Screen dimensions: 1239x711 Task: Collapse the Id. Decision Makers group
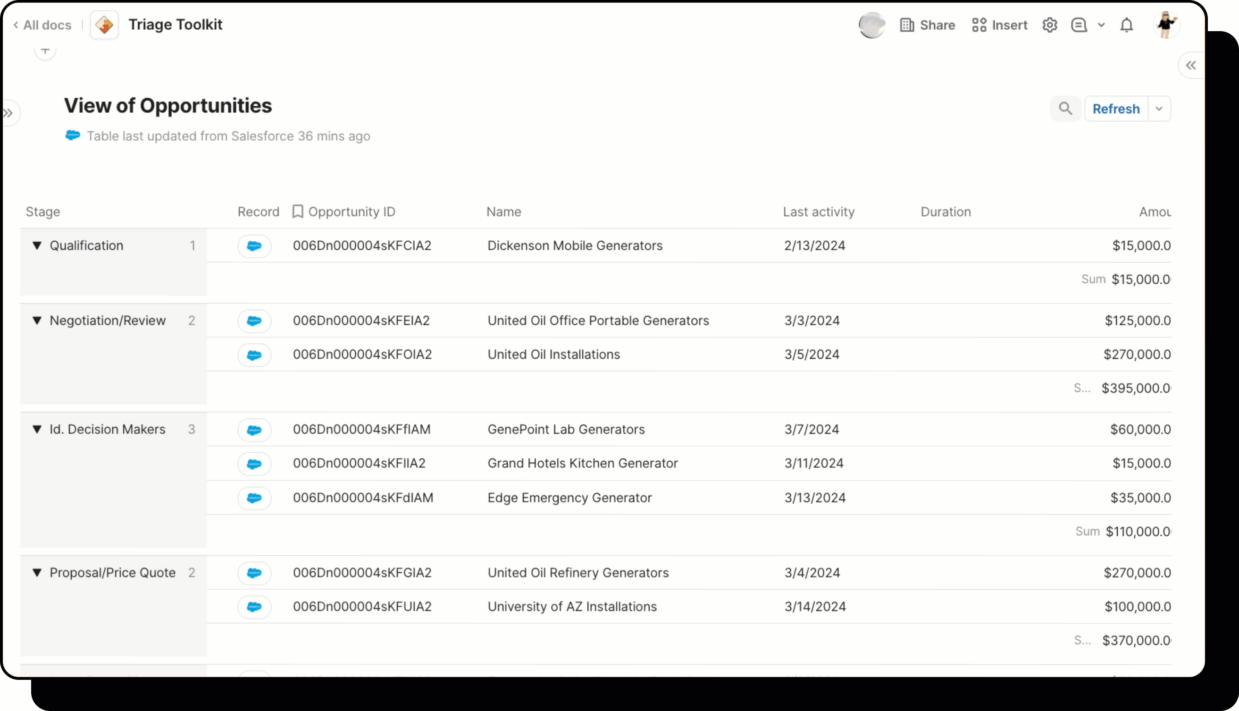click(37, 429)
